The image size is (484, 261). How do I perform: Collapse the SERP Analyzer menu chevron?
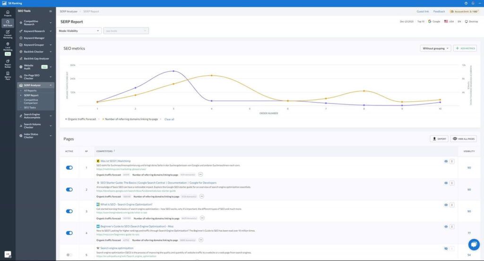coord(51,85)
